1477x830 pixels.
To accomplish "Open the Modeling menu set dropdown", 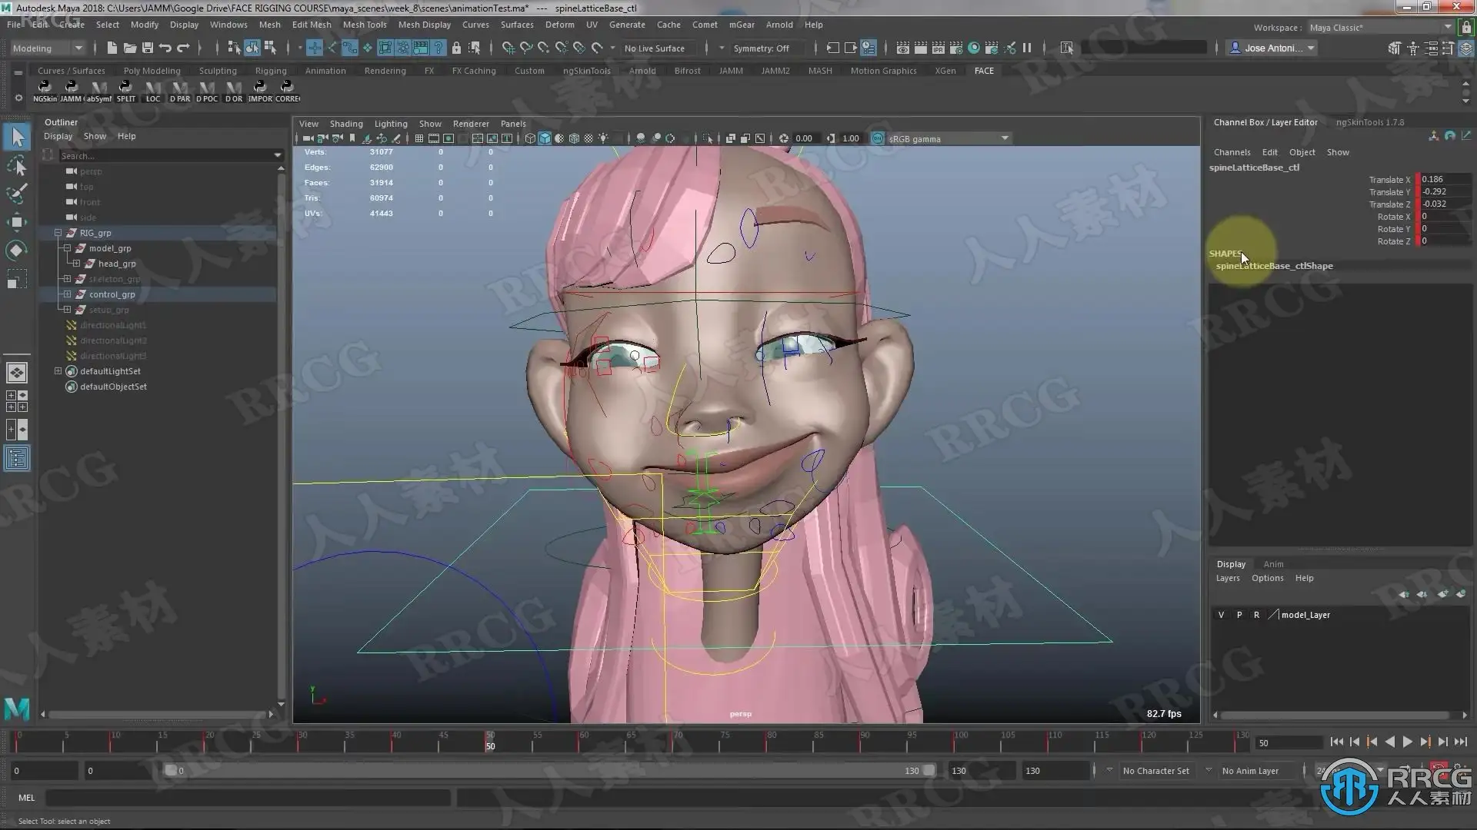I will pos(48,48).
